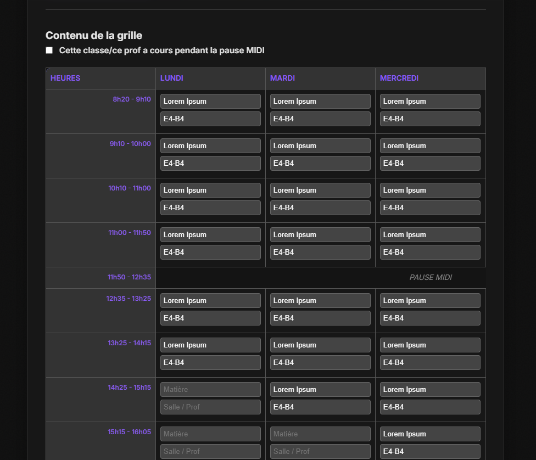Image resolution: width=536 pixels, height=460 pixels.
Task: Edit the Lundi 9h10 - 10h00 room field
Action: pyautogui.click(x=210, y=164)
